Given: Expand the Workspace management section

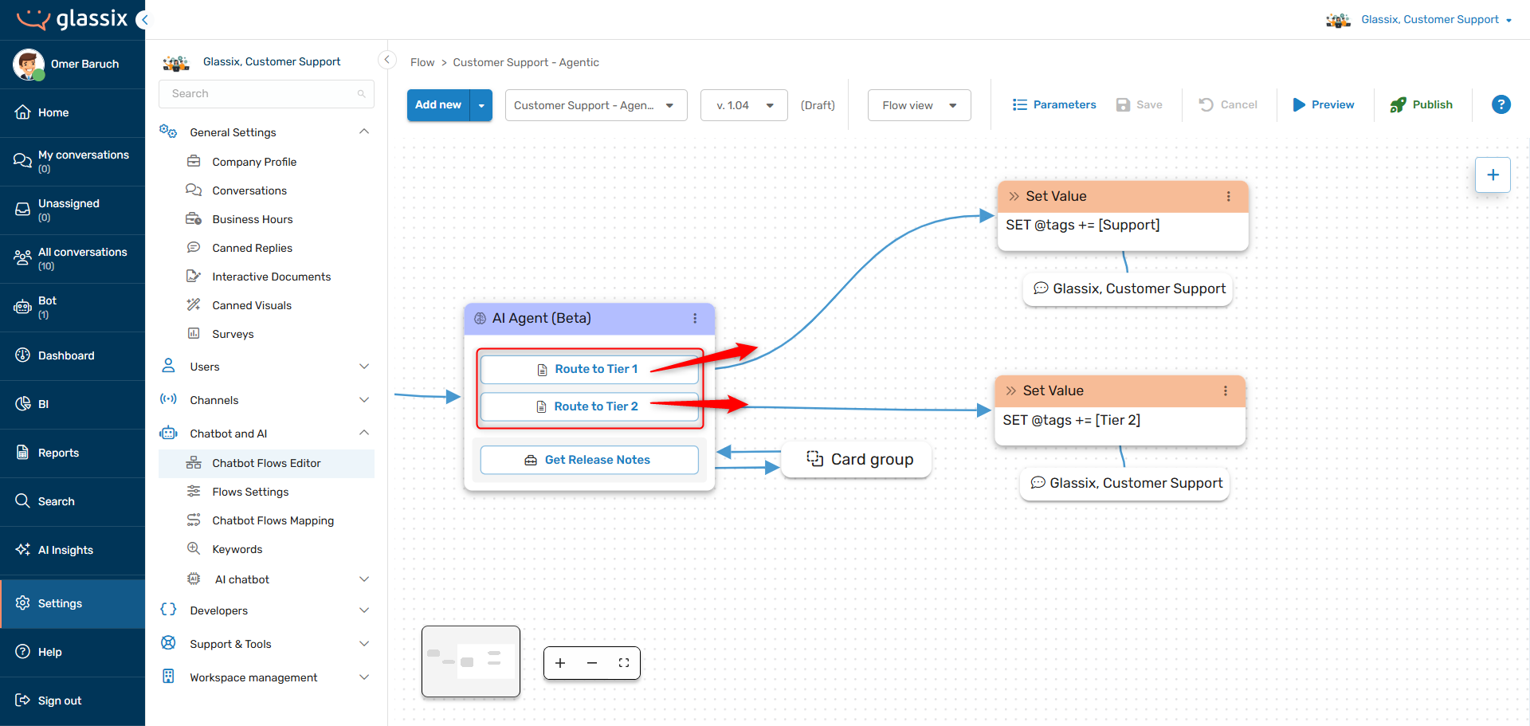Looking at the screenshot, I should [x=364, y=677].
